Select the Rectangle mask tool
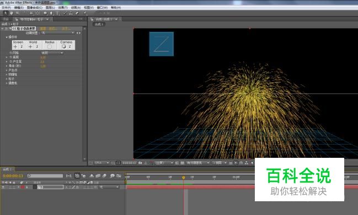The image size is (358, 215). click(x=45, y=13)
